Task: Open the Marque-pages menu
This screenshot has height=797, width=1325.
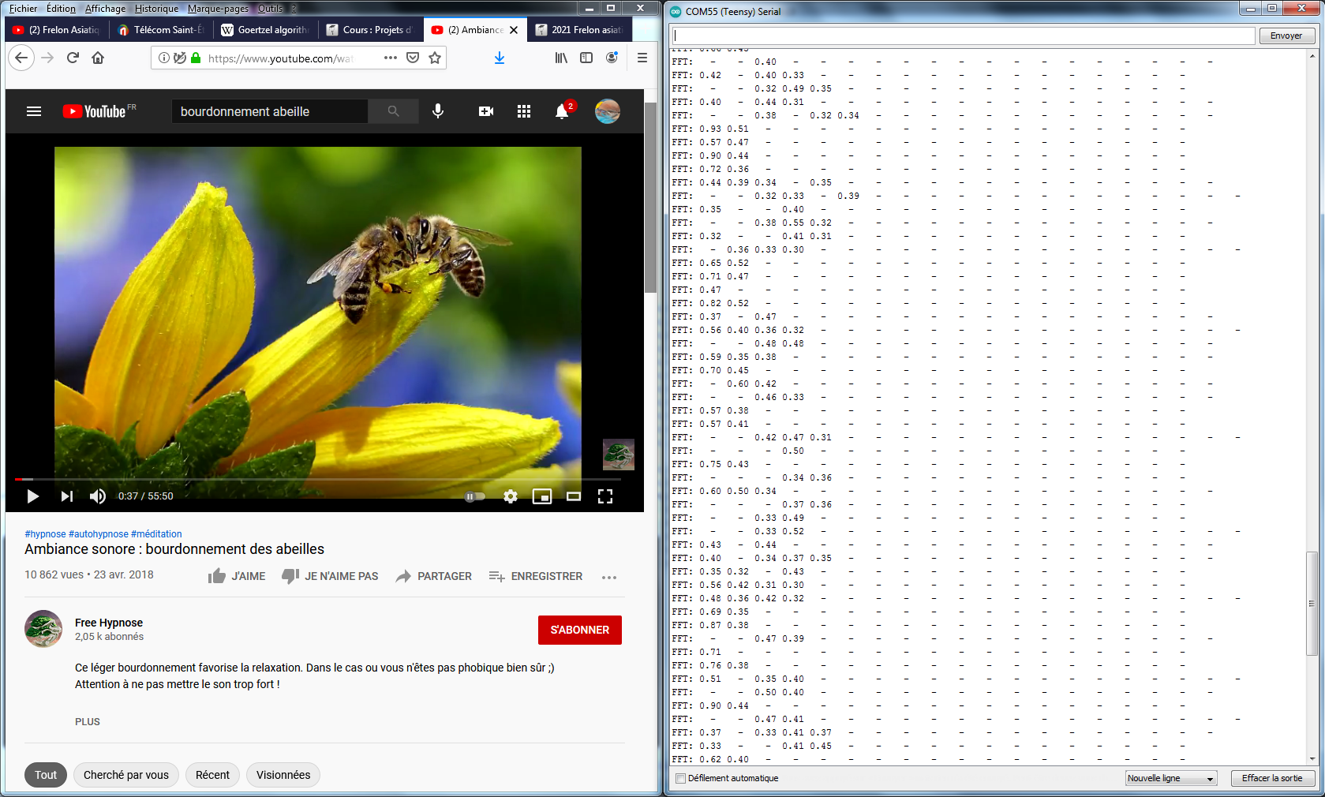Action: coord(218,9)
